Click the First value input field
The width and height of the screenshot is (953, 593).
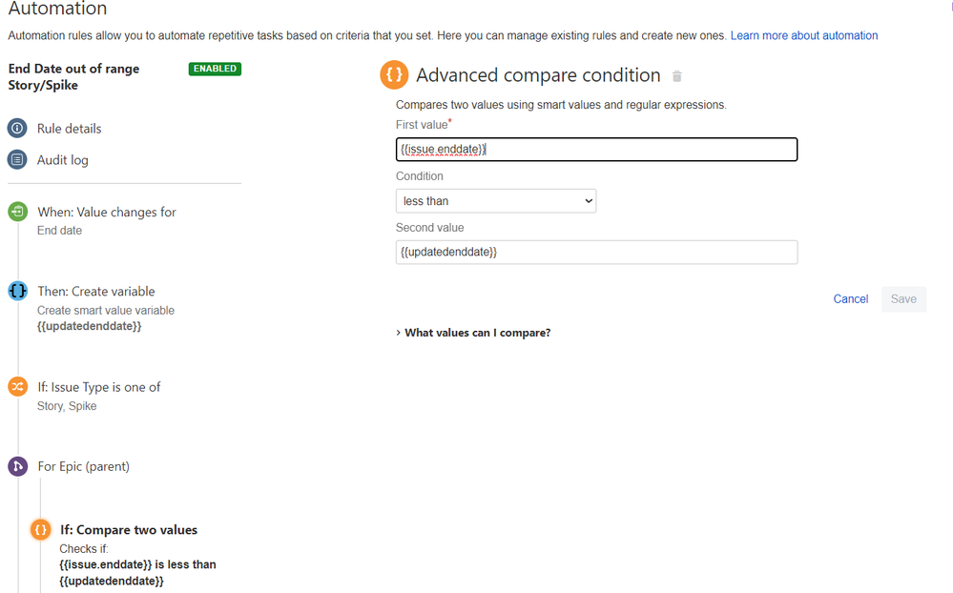[x=596, y=150]
